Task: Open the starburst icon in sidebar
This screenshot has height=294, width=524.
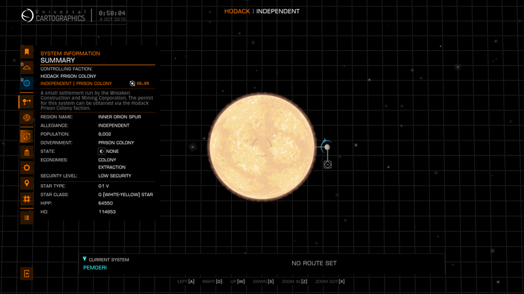Action: tap(27, 199)
